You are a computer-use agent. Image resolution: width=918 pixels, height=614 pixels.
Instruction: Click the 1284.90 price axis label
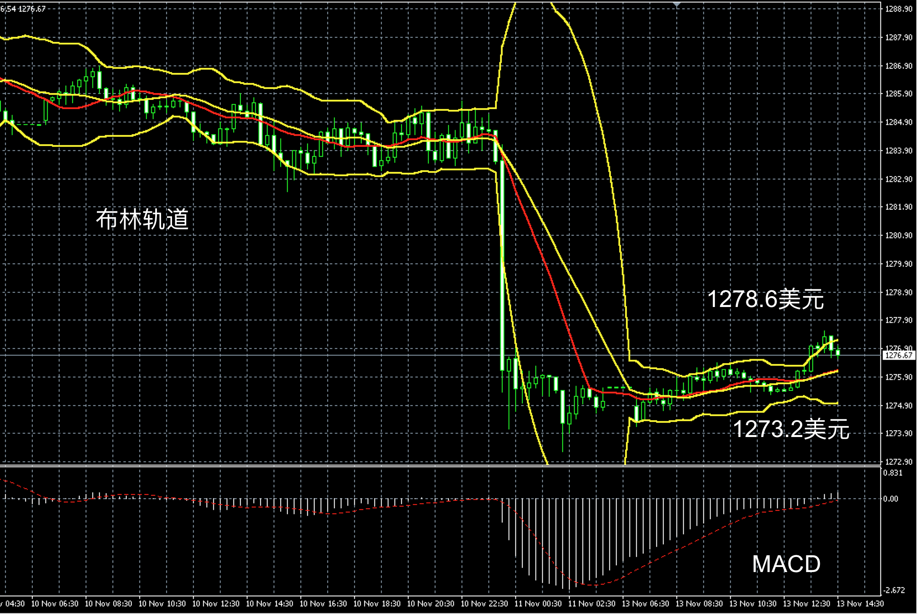(x=898, y=122)
